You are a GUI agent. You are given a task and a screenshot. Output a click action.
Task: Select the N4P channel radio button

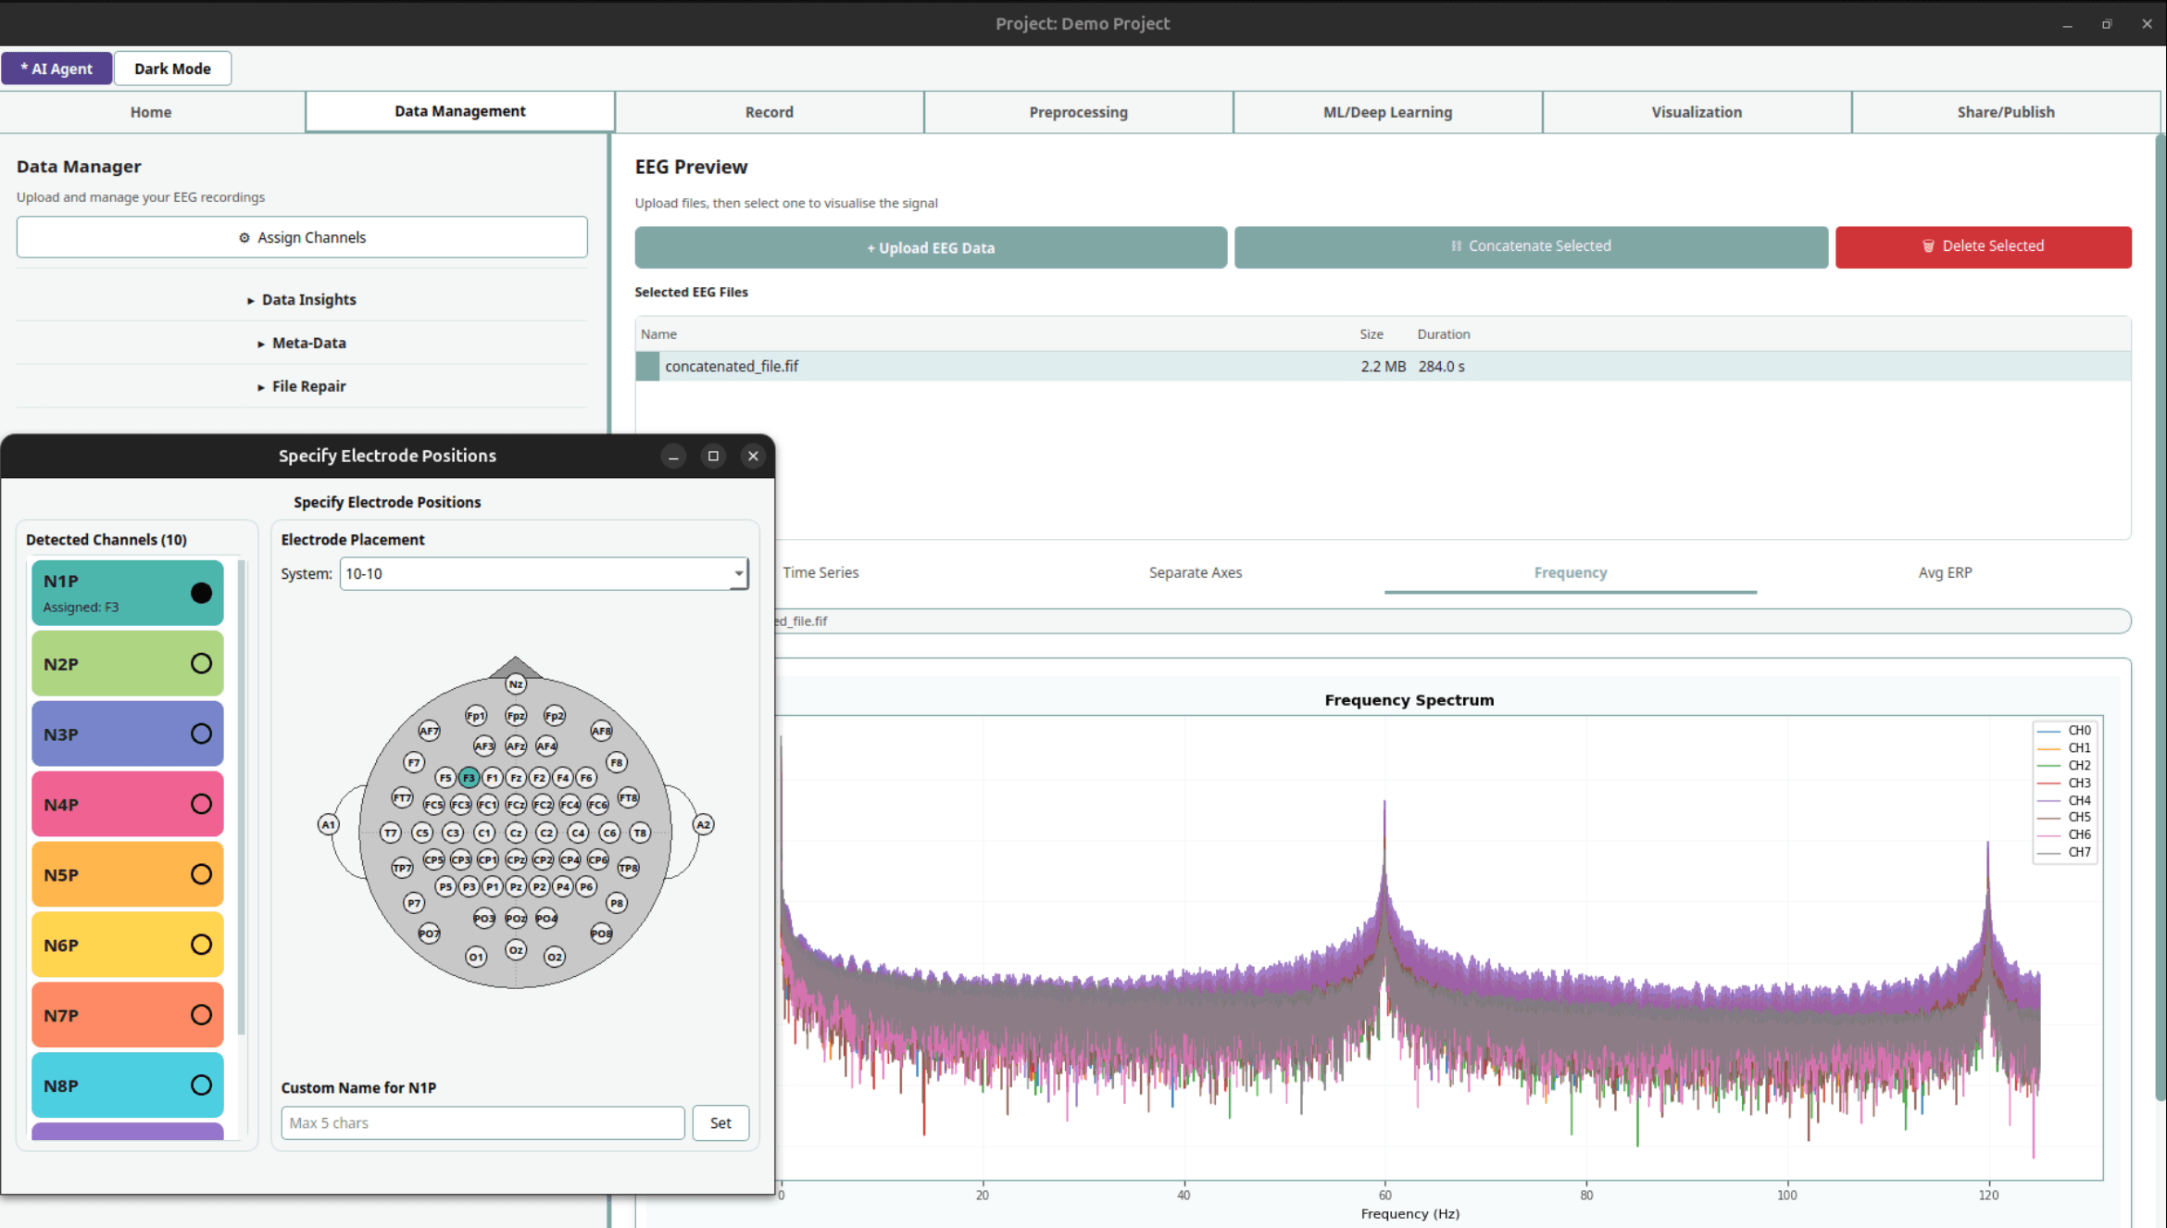[x=201, y=804]
